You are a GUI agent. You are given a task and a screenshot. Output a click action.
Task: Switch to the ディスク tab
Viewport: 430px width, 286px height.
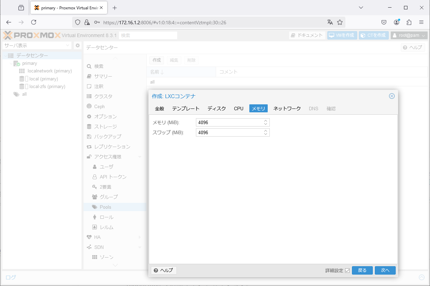pos(217,109)
